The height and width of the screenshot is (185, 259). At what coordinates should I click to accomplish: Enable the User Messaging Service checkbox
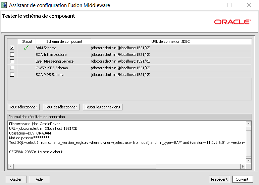[12, 61]
